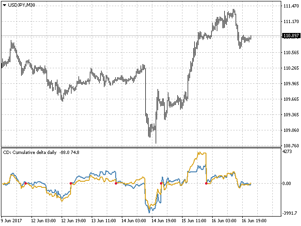Viewport: 301px width, 226px height.
Task: Click the 110.265 price on the axis
Action: point(290,68)
